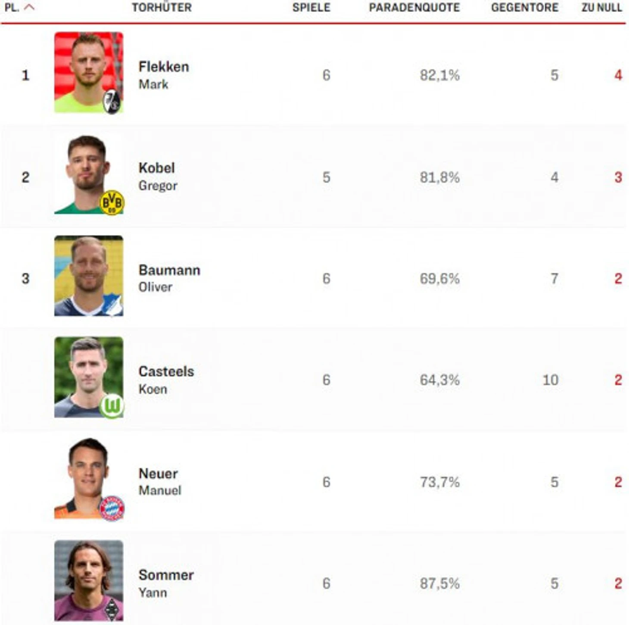Viewport: 629px width, 625px height.
Task: Sort by PARADENQUOTE column header
Action: (414, 7)
